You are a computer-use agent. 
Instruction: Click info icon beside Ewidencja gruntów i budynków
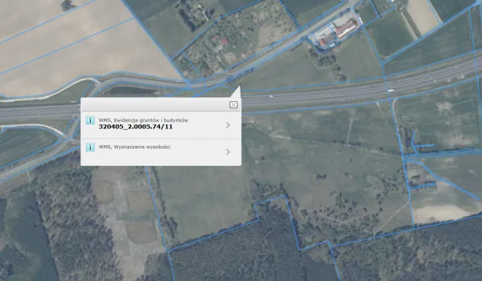[x=90, y=120]
